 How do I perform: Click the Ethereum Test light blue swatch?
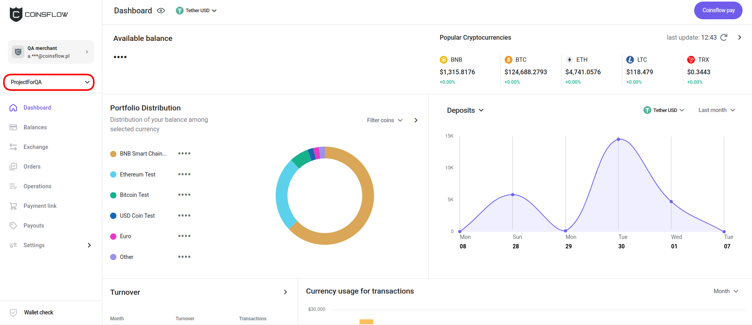[x=113, y=174]
